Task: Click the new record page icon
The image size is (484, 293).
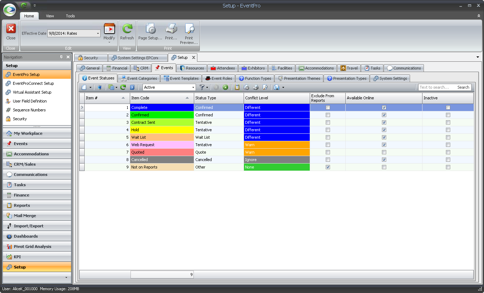Action: point(84,87)
